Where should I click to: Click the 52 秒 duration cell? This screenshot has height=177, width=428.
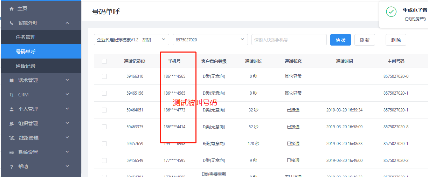click(253, 127)
